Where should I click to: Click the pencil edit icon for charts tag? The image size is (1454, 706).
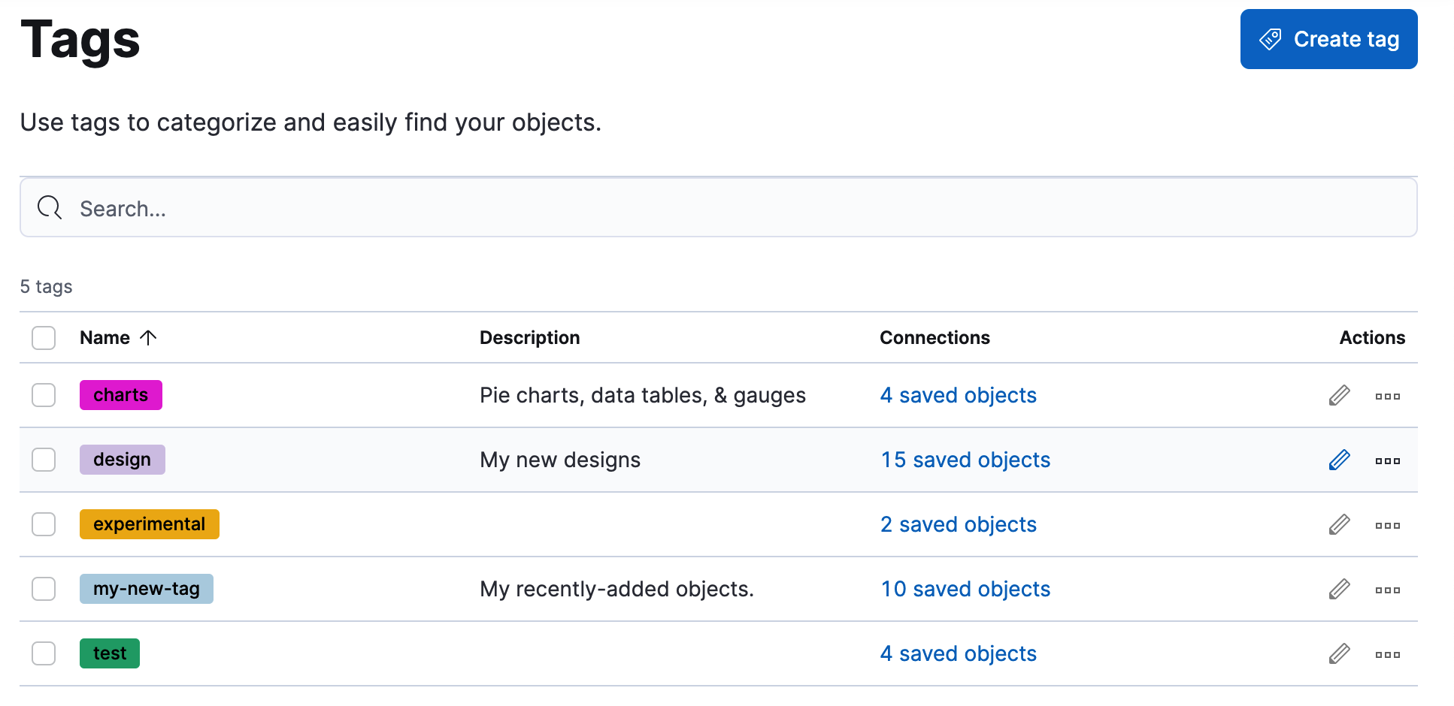pyautogui.click(x=1339, y=395)
